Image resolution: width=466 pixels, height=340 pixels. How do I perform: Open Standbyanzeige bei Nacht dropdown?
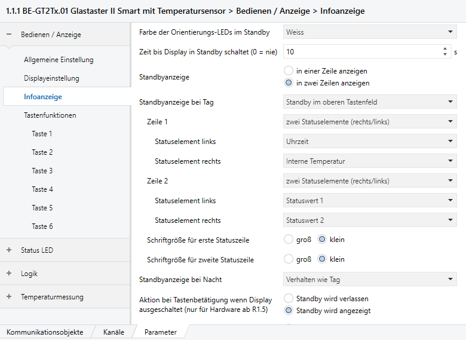point(369,279)
